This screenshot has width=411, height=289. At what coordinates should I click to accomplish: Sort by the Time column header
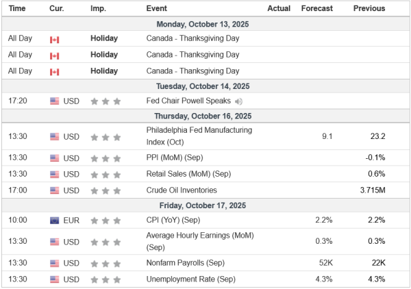click(17, 8)
